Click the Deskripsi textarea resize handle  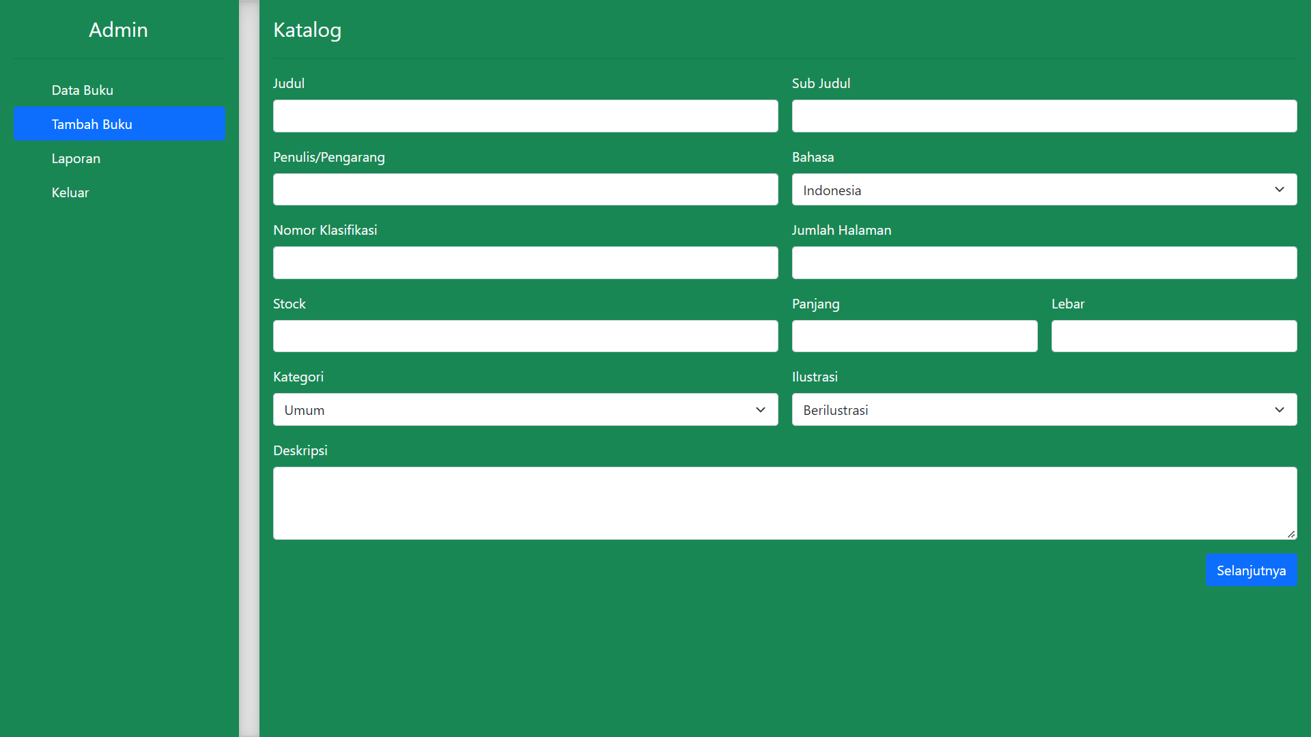pos(1291,534)
